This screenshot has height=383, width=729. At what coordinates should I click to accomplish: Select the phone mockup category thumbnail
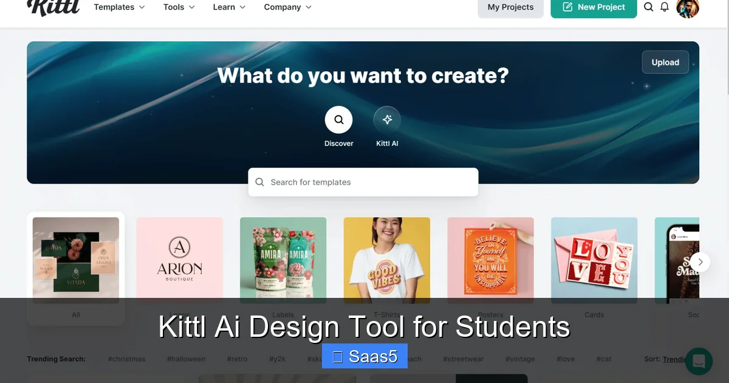click(677, 261)
